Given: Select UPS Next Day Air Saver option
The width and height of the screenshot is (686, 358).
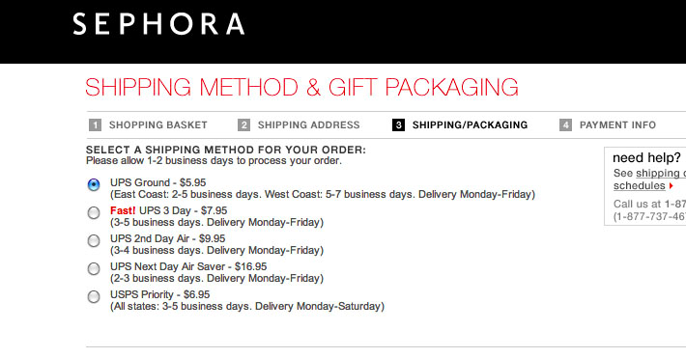Looking at the screenshot, I should [x=94, y=268].
